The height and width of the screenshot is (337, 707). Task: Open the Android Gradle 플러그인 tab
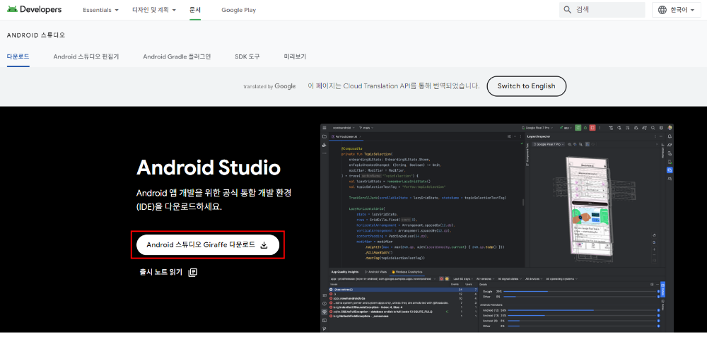pyautogui.click(x=177, y=57)
